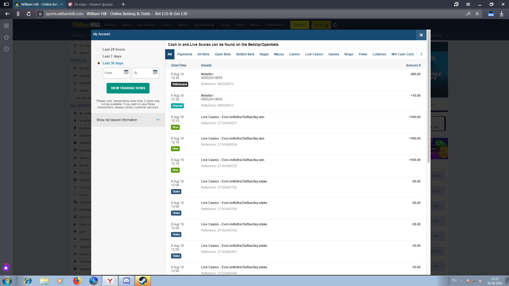Image resolution: width=509 pixels, height=286 pixels.
Task: Open Steam from taskbar
Action: point(143,281)
